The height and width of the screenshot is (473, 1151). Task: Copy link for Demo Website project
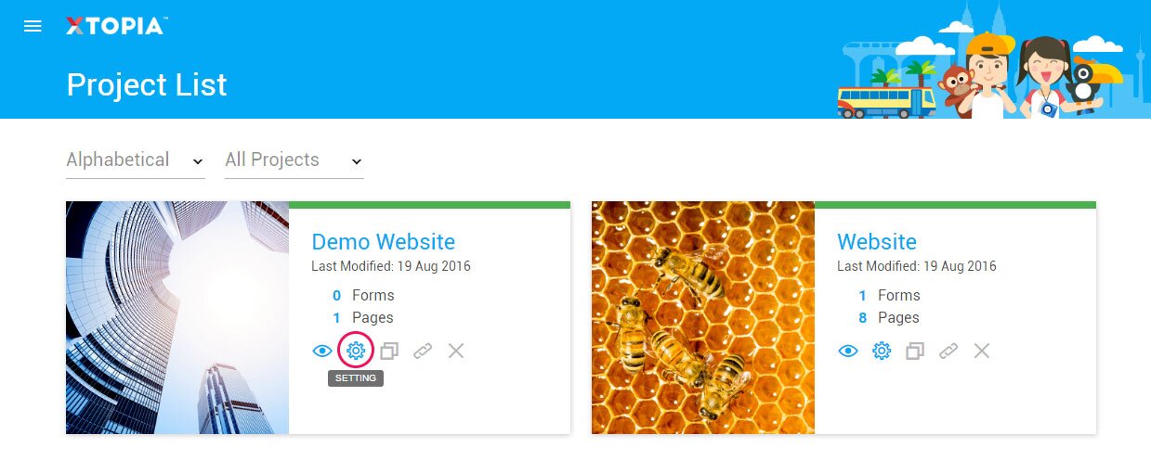(423, 352)
